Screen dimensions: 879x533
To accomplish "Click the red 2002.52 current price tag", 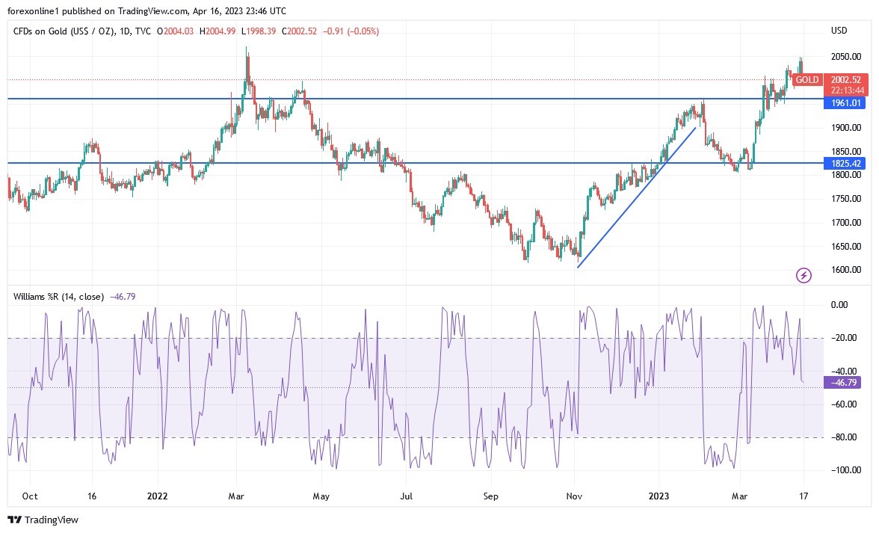I will click(x=845, y=79).
